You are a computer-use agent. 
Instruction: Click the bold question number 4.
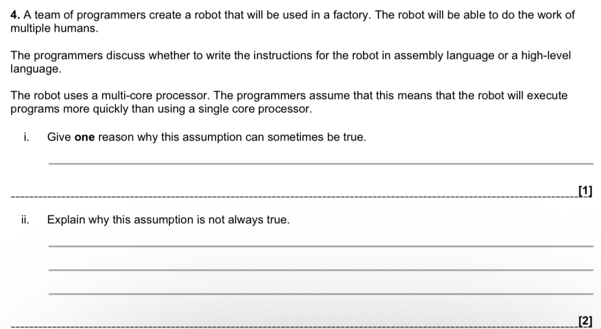coord(14,15)
